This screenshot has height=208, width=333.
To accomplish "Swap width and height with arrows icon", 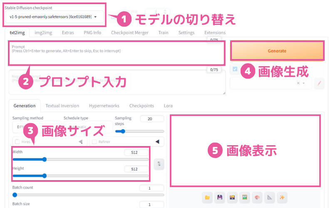I will [x=159, y=164].
